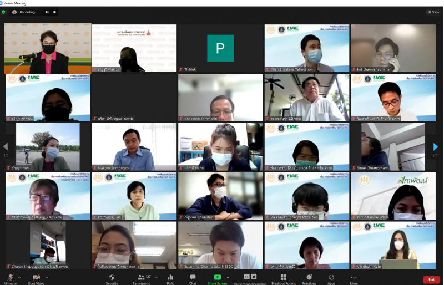444x285 pixels.
Task: Select the nesdc camera-off black tile
Action: 134,98
